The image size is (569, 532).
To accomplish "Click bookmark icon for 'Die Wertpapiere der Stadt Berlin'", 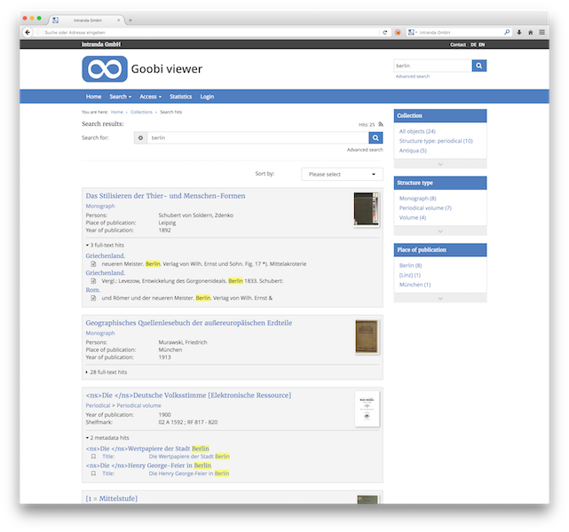I will (x=93, y=457).
